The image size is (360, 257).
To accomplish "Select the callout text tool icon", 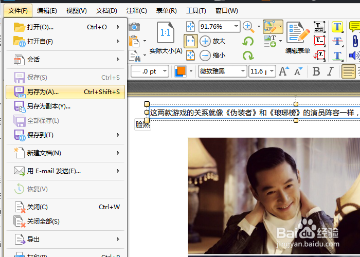I will tap(319, 56).
